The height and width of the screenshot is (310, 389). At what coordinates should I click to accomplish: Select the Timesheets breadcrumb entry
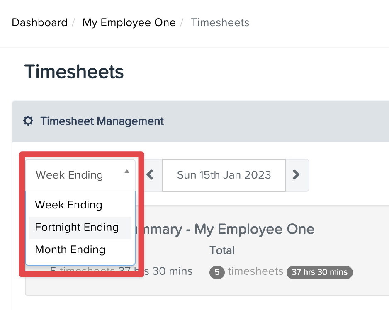[x=220, y=22]
